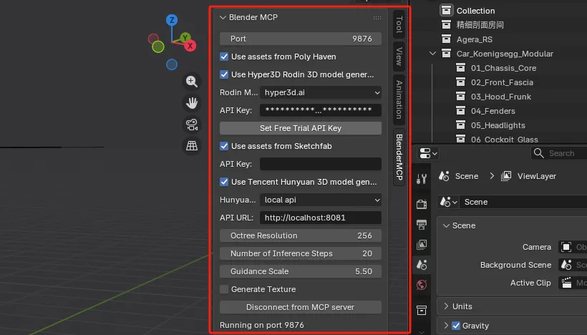Switch the orthographic/perspective grid icon
This screenshot has width=587, height=335.
click(192, 145)
